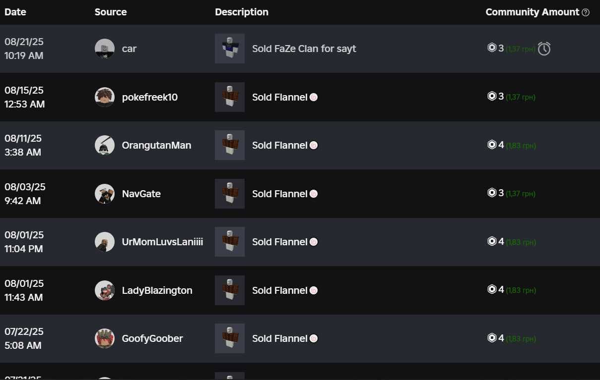Open Flannel thumbnail in pokefreek10's row
The height and width of the screenshot is (380, 600).
(230, 97)
